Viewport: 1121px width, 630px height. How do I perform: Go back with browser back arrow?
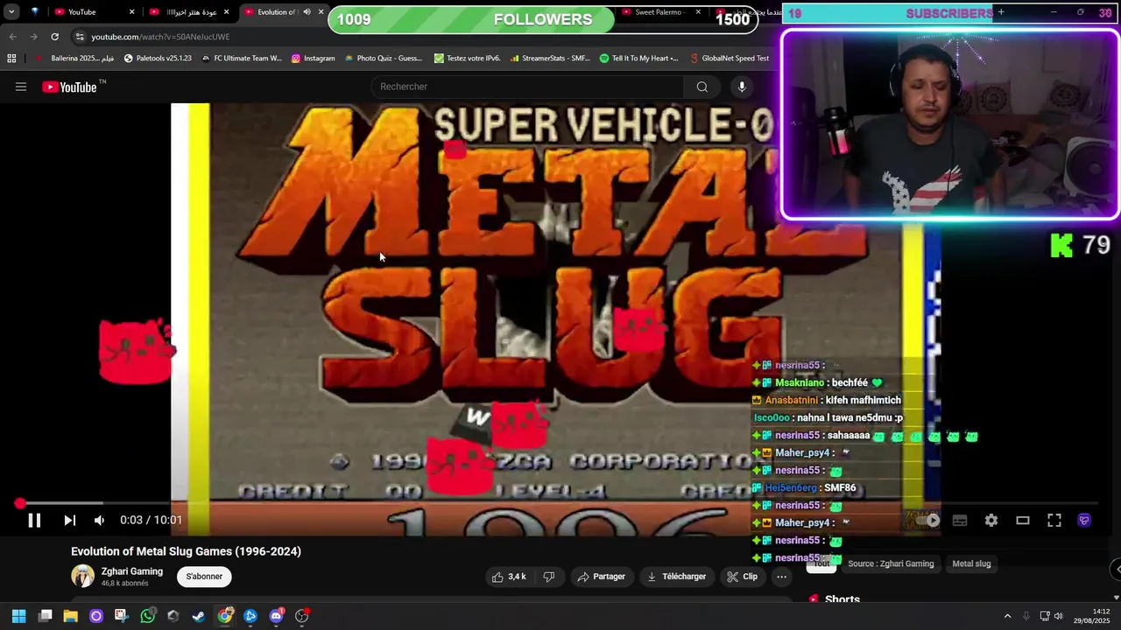12,37
